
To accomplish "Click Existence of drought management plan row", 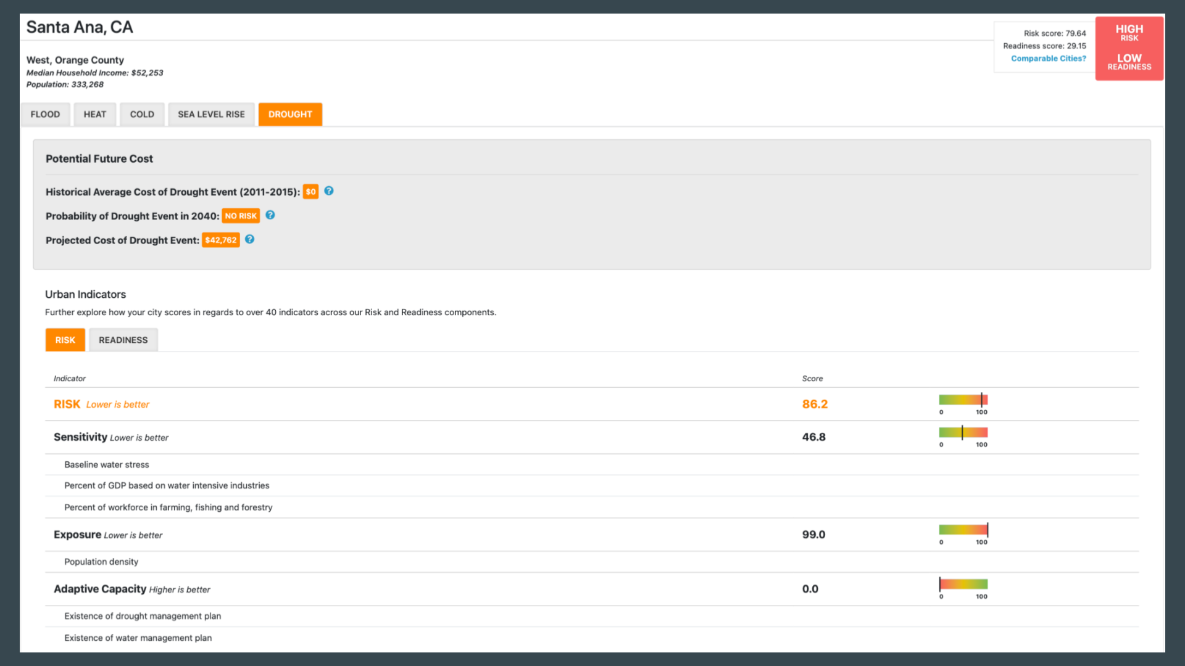I will pos(592,616).
